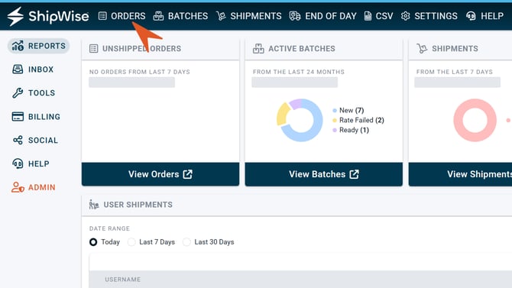512x288 pixels.
Task: Open Social in the sidebar
Action: coord(35,140)
